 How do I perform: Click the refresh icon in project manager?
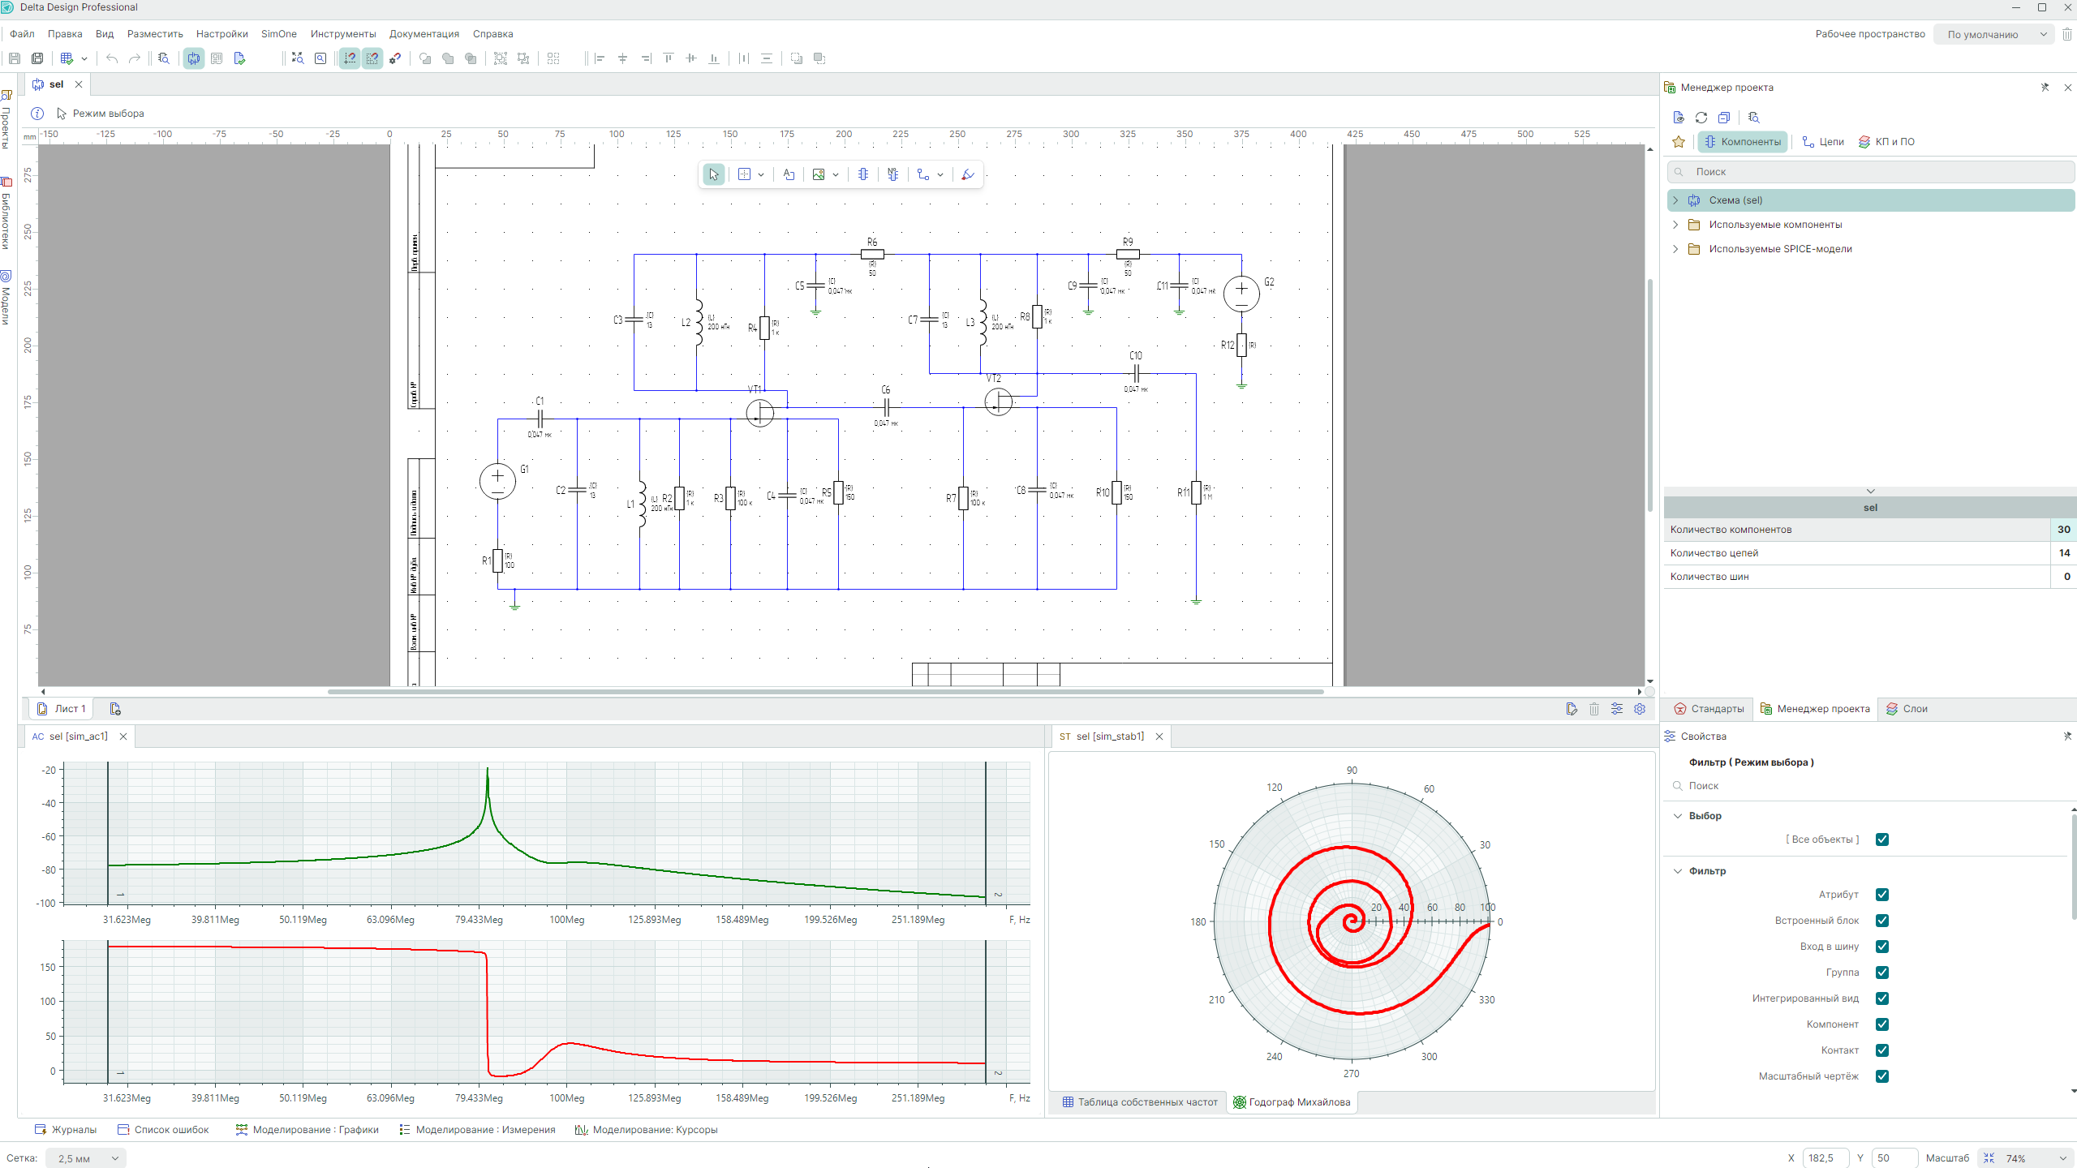point(1701,118)
